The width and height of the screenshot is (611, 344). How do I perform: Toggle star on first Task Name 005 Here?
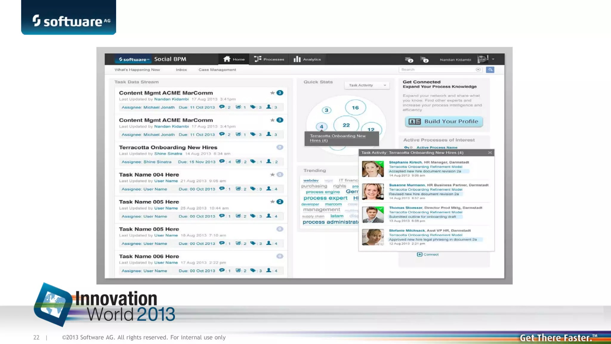(272, 202)
